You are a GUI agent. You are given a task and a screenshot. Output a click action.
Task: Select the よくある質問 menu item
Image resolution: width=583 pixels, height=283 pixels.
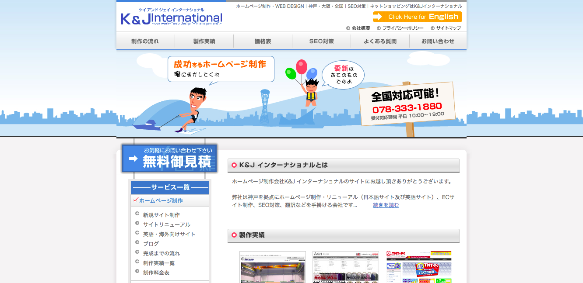pyautogui.click(x=380, y=41)
